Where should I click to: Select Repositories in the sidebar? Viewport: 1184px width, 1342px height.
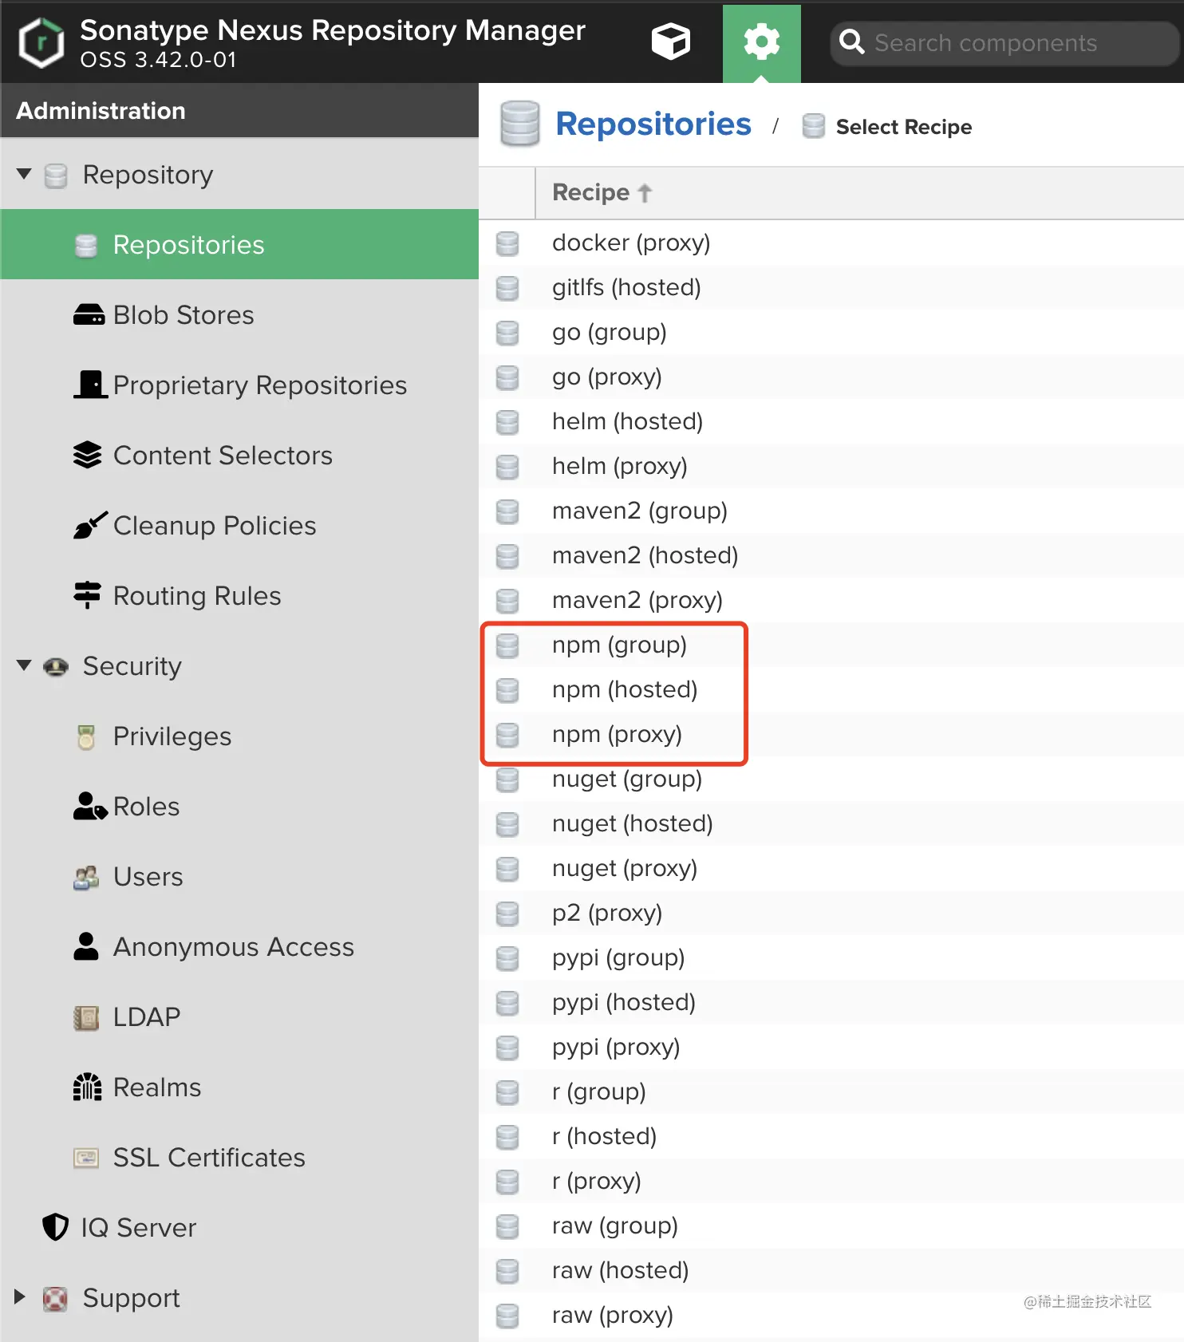239,244
